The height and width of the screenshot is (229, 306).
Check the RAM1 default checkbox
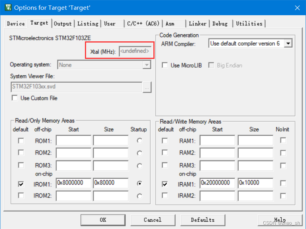click(165, 141)
